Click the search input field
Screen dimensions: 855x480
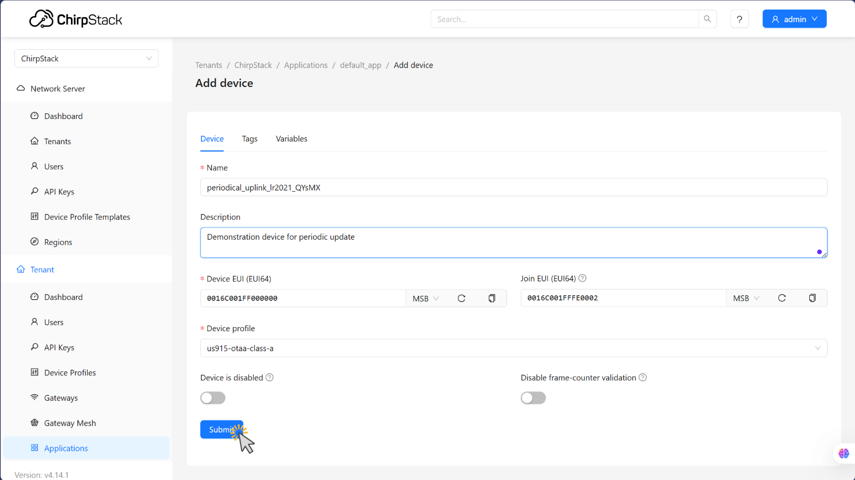coord(564,19)
